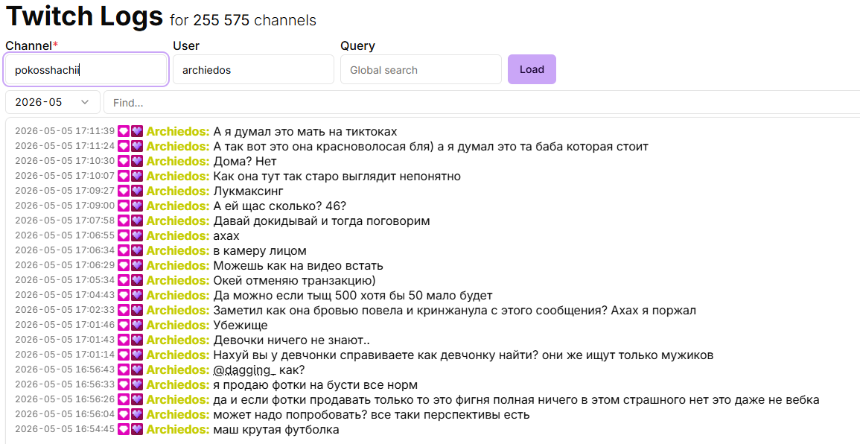The width and height of the screenshot is (860, 444).
Task: Open the 2026-05 month dropdown
Action: [x=53, y=102]
